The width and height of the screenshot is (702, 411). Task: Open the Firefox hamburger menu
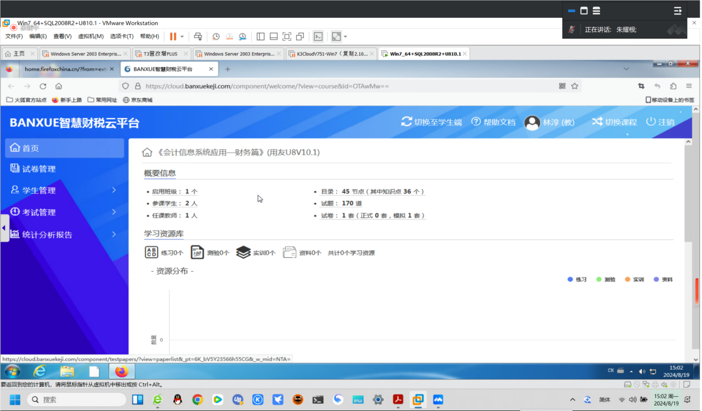pos(689,86)
